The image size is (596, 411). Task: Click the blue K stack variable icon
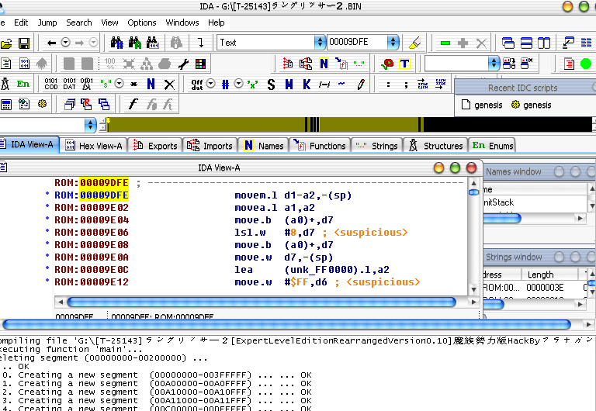(307, 85)
